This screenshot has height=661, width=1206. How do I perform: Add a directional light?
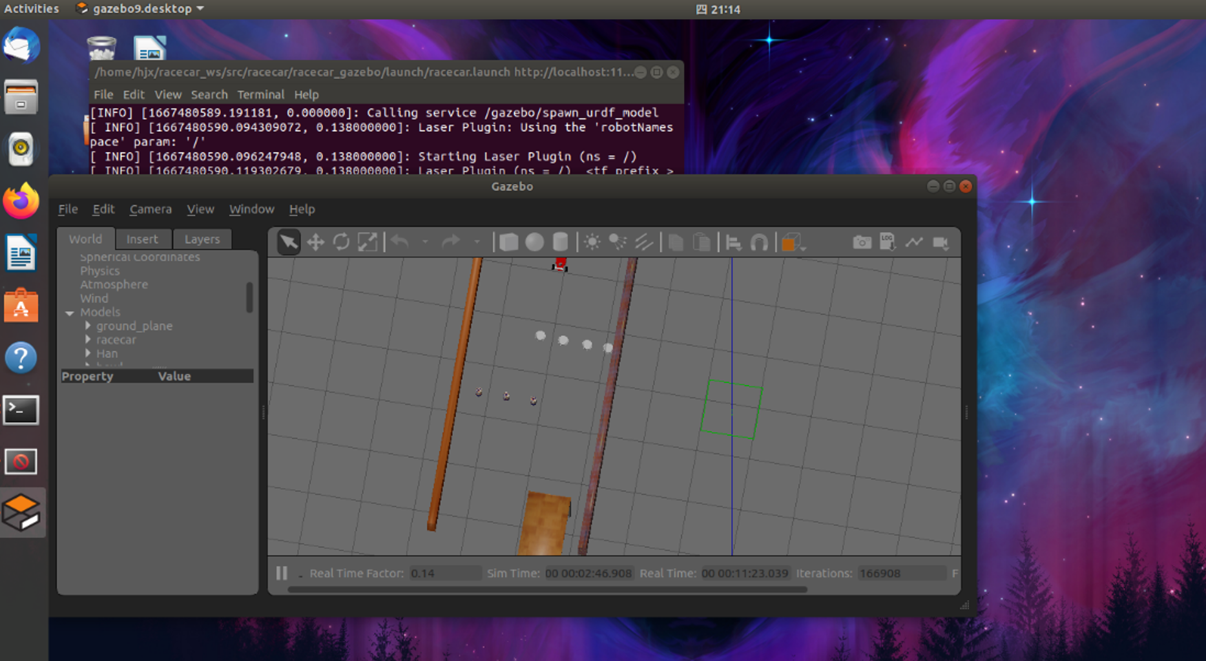click(x=643, y=242)
